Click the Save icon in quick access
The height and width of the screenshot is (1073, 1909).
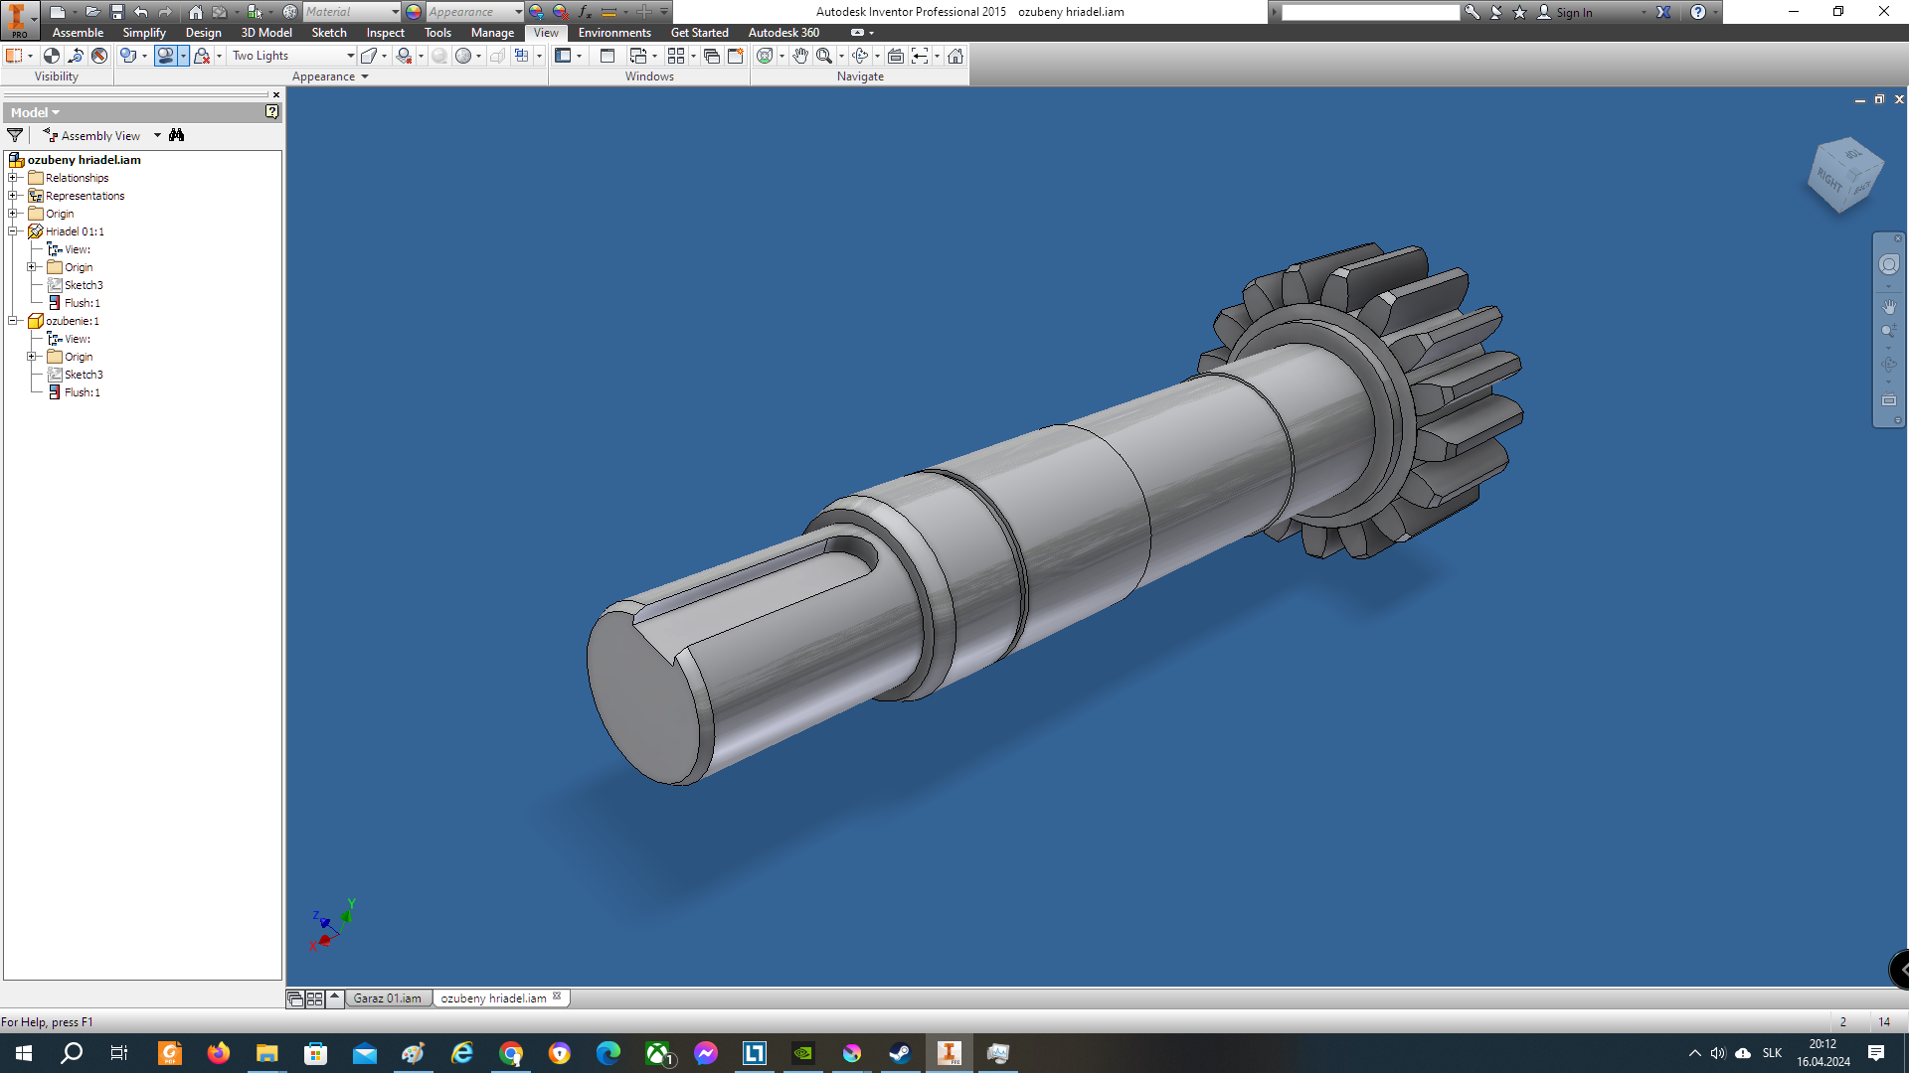point(116,12)
